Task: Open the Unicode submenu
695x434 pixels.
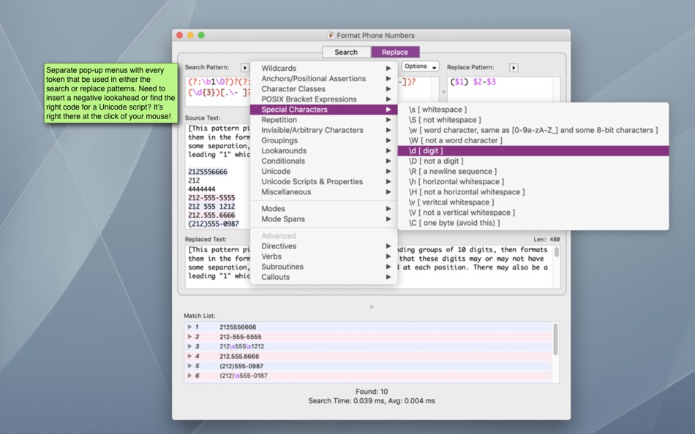Action: pos(323,171)
